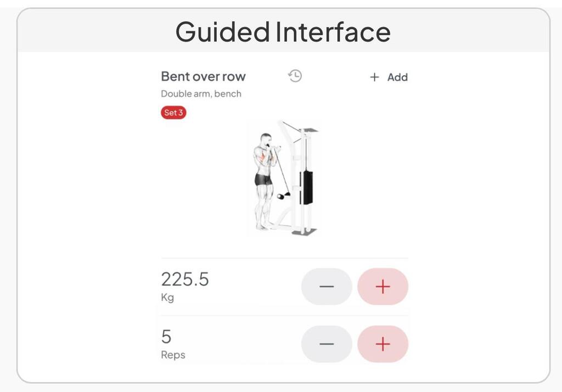Select the plus icon next to Add
Viewport: 562px width, 392px height.
375,77
